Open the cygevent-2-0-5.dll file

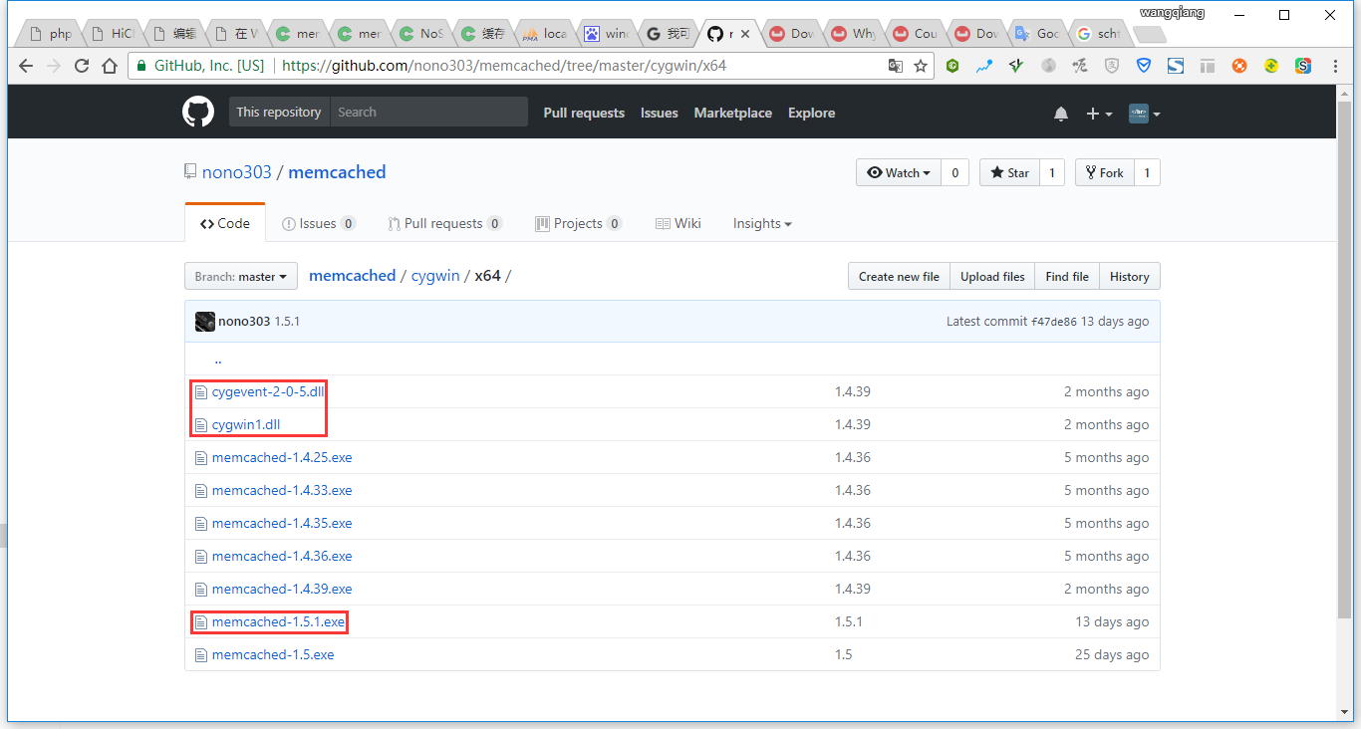pos(268,392)
